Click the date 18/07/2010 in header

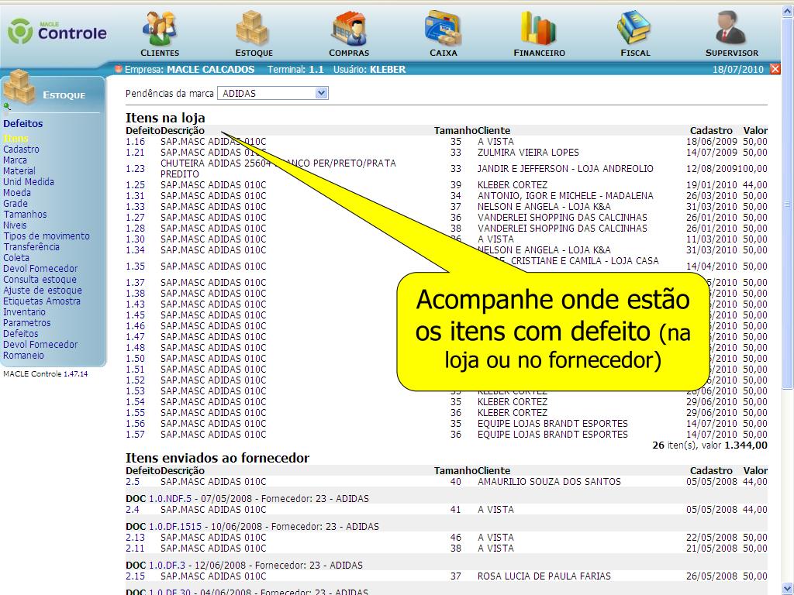(x=738, y=70)
